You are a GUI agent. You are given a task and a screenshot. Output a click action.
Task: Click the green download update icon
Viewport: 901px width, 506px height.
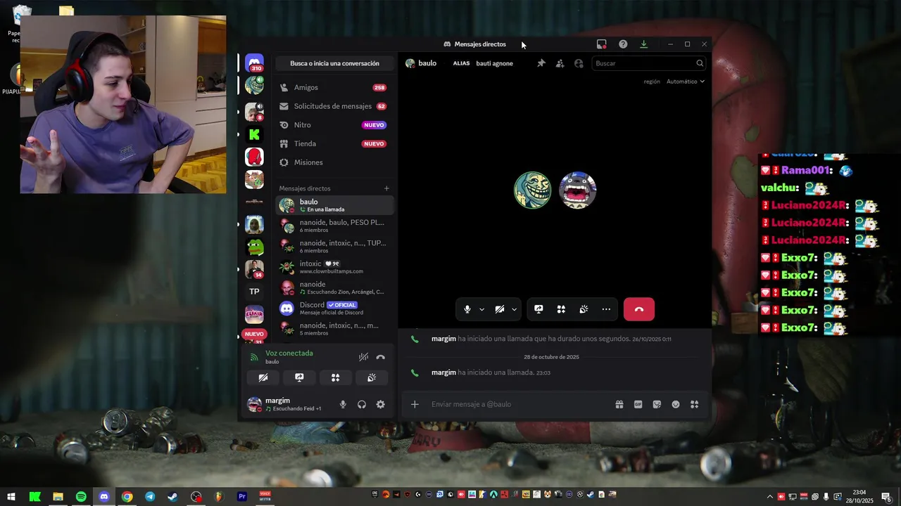(643, 44)
